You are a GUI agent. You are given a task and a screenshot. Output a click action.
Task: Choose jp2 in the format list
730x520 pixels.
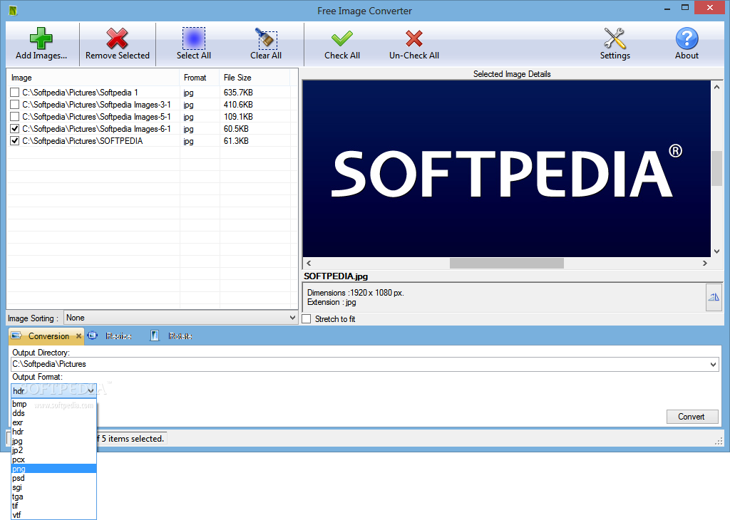coord(53,450)
